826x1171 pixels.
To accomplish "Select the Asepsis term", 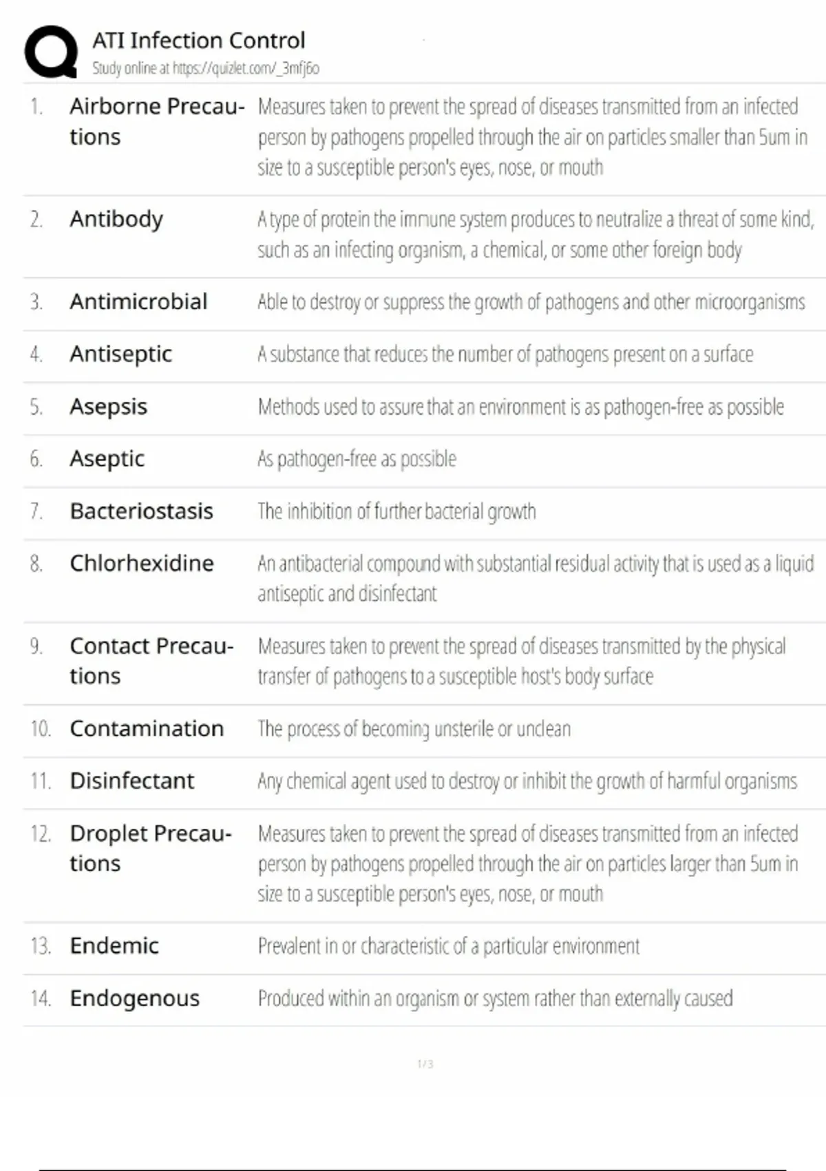I will pyautogui.click(x=108, y=406).
